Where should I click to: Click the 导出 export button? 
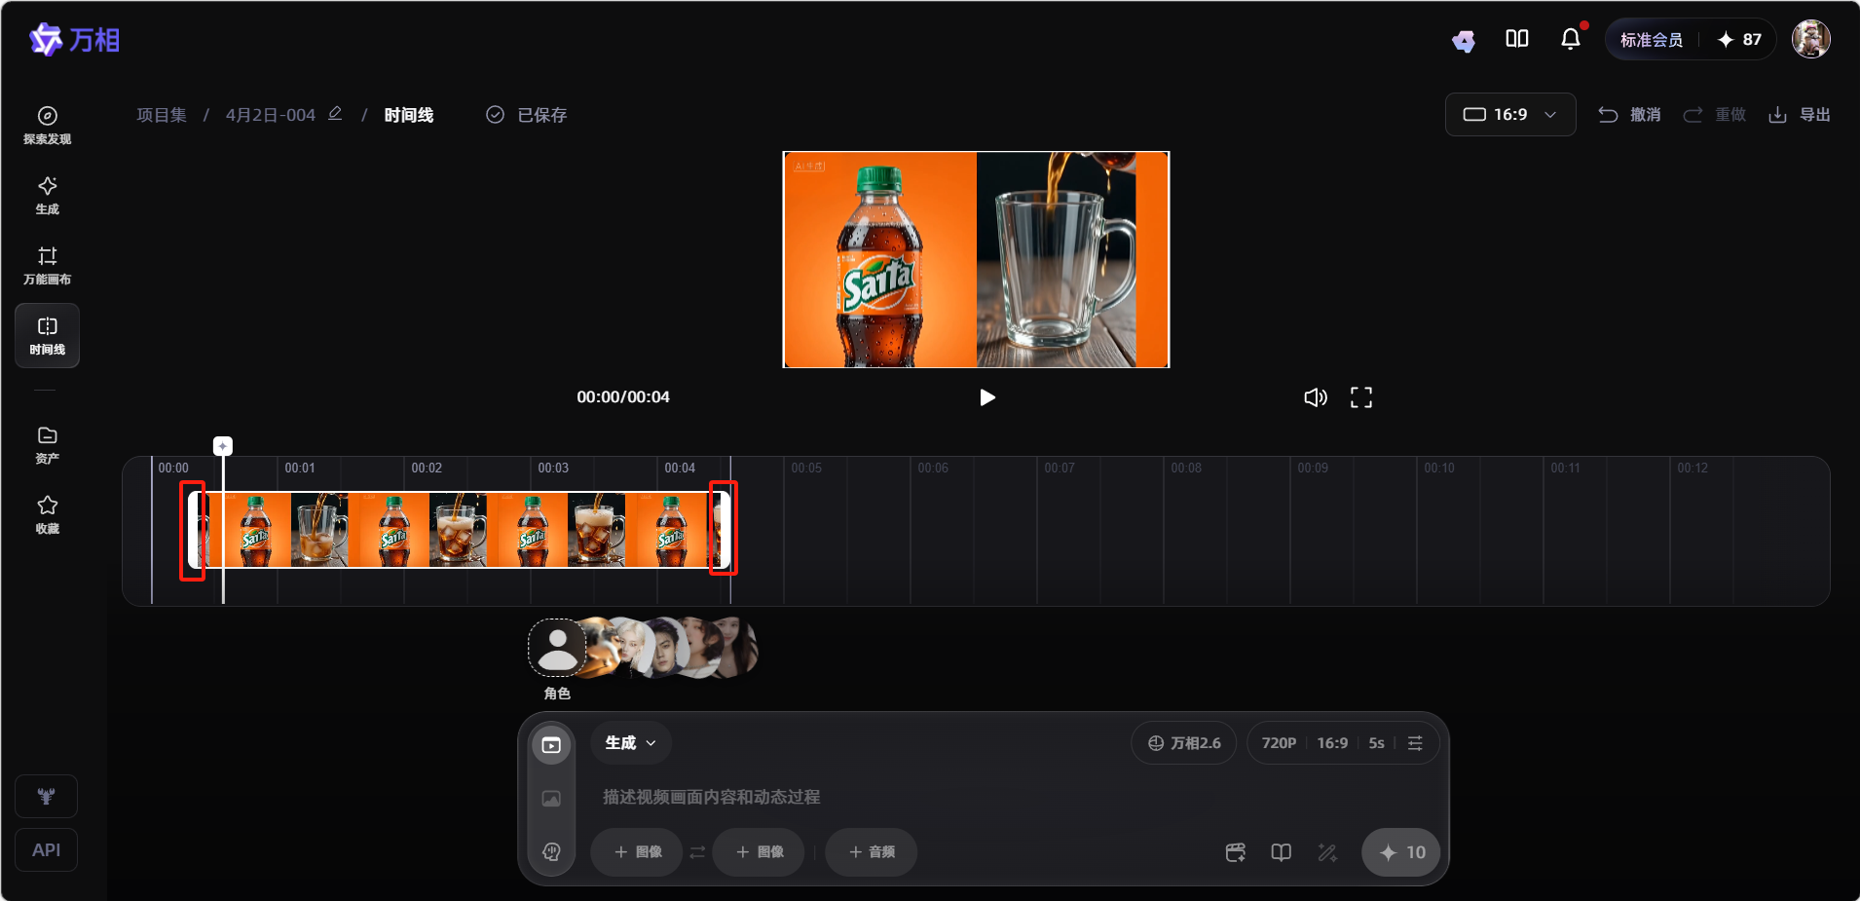pos(1800,115)
